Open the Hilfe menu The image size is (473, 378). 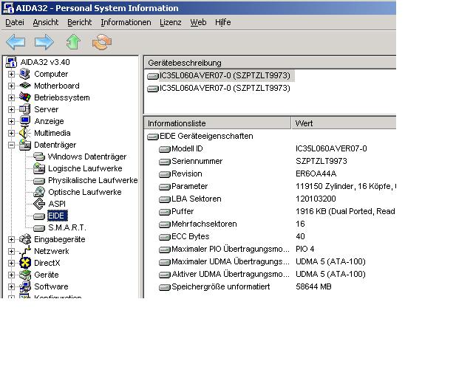[x=223, y=22]
